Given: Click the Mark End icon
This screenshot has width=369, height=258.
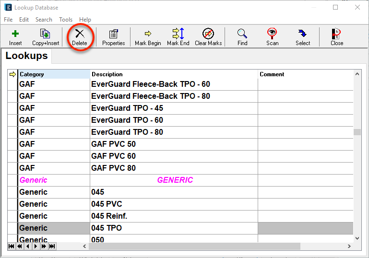Looking at the screenshot, I should tap(178, 34).
